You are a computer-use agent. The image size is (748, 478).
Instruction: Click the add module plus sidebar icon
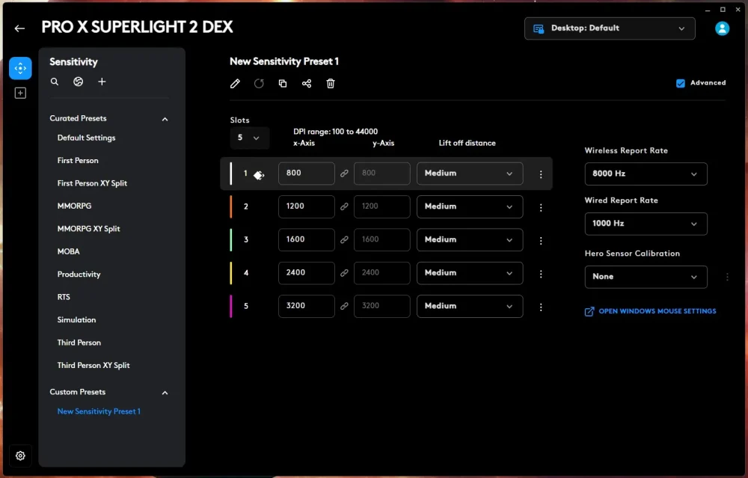20,93
